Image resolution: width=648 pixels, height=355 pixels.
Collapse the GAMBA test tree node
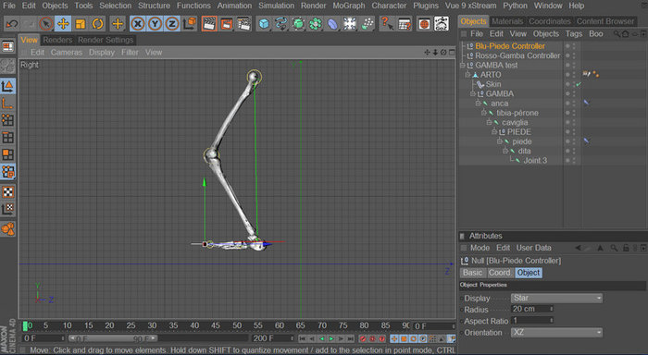pos(463,66)
